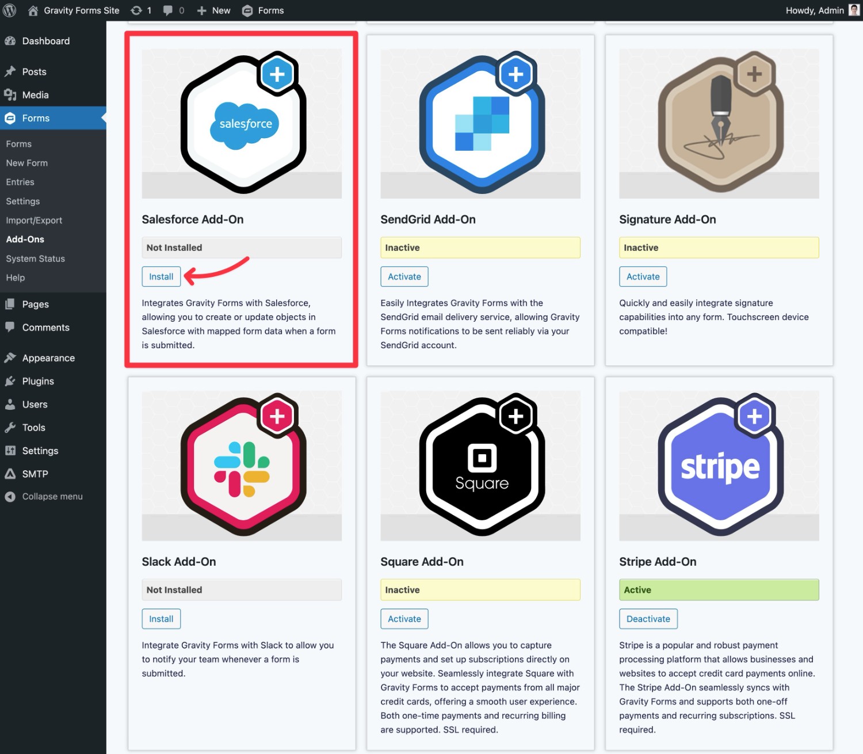This screenshot has width=863, height=754.
Task: Click the Slack hexagon logo image
Action: pos(243,465)
